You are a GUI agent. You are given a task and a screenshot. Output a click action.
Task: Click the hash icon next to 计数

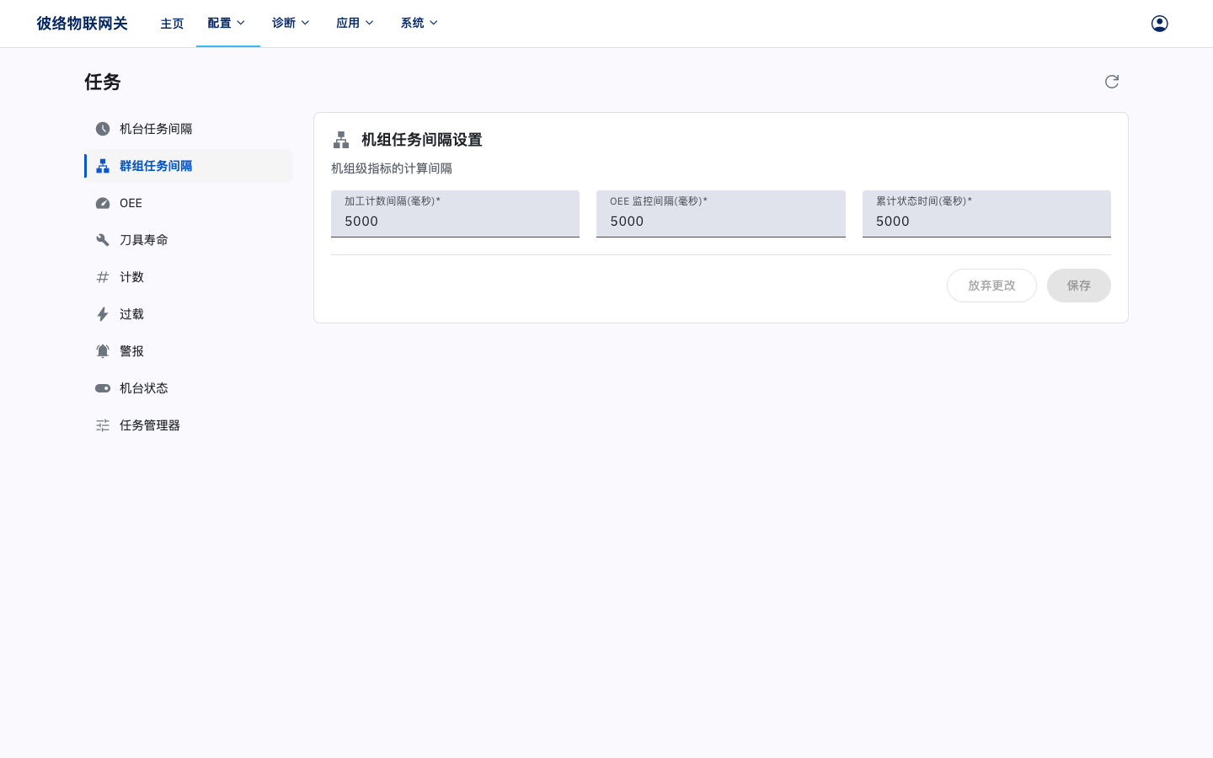[x=103, y=277]
